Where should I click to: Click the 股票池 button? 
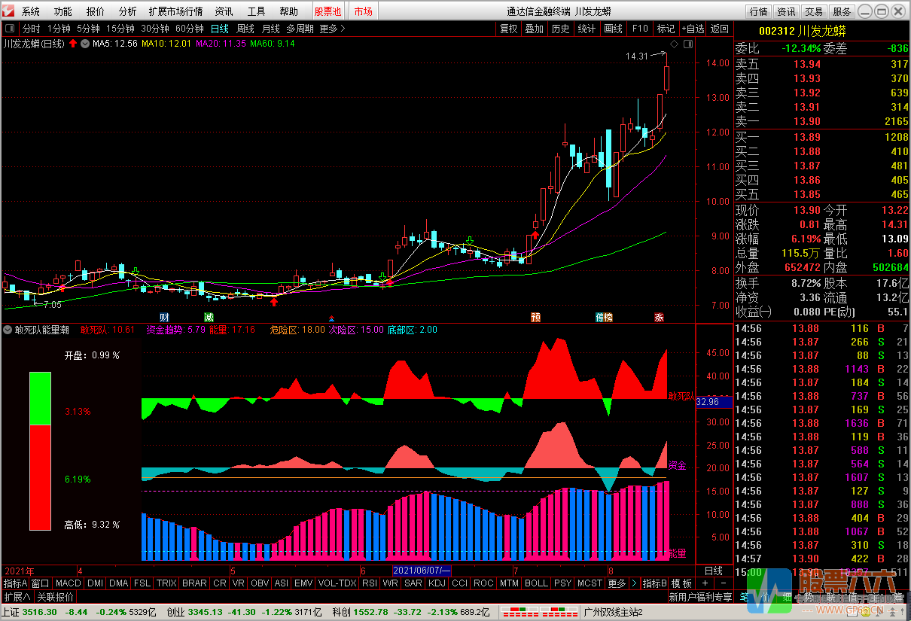[328, 11]
